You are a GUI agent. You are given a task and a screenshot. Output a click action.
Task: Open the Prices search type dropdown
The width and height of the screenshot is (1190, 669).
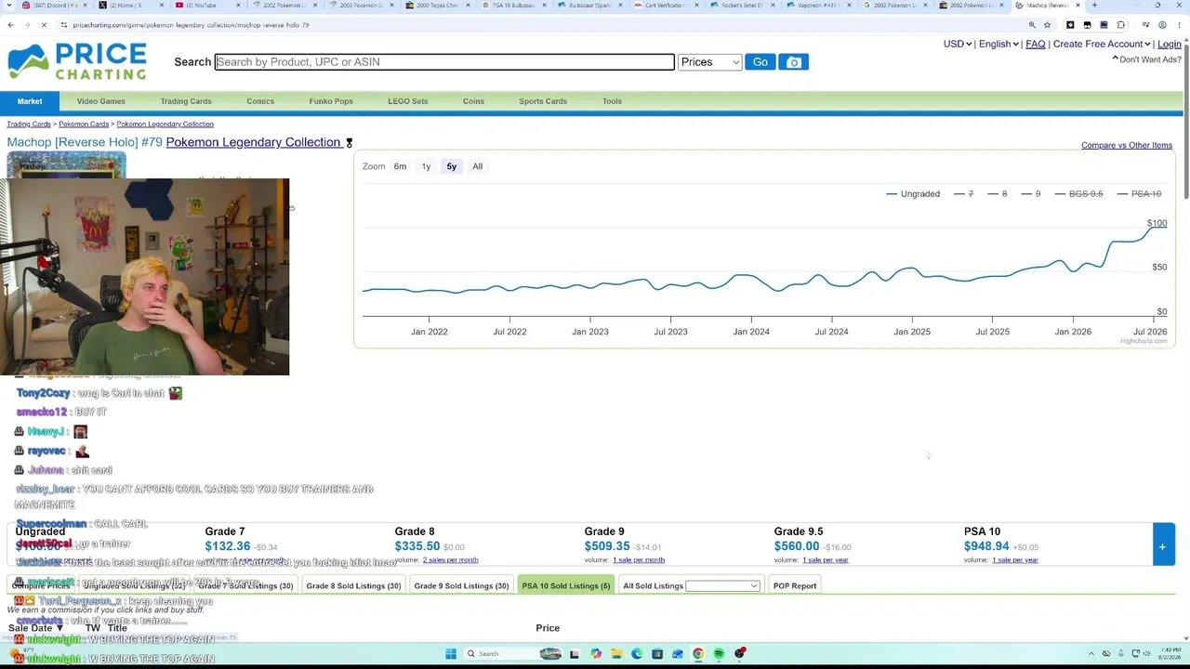click(x=709, y=62)
